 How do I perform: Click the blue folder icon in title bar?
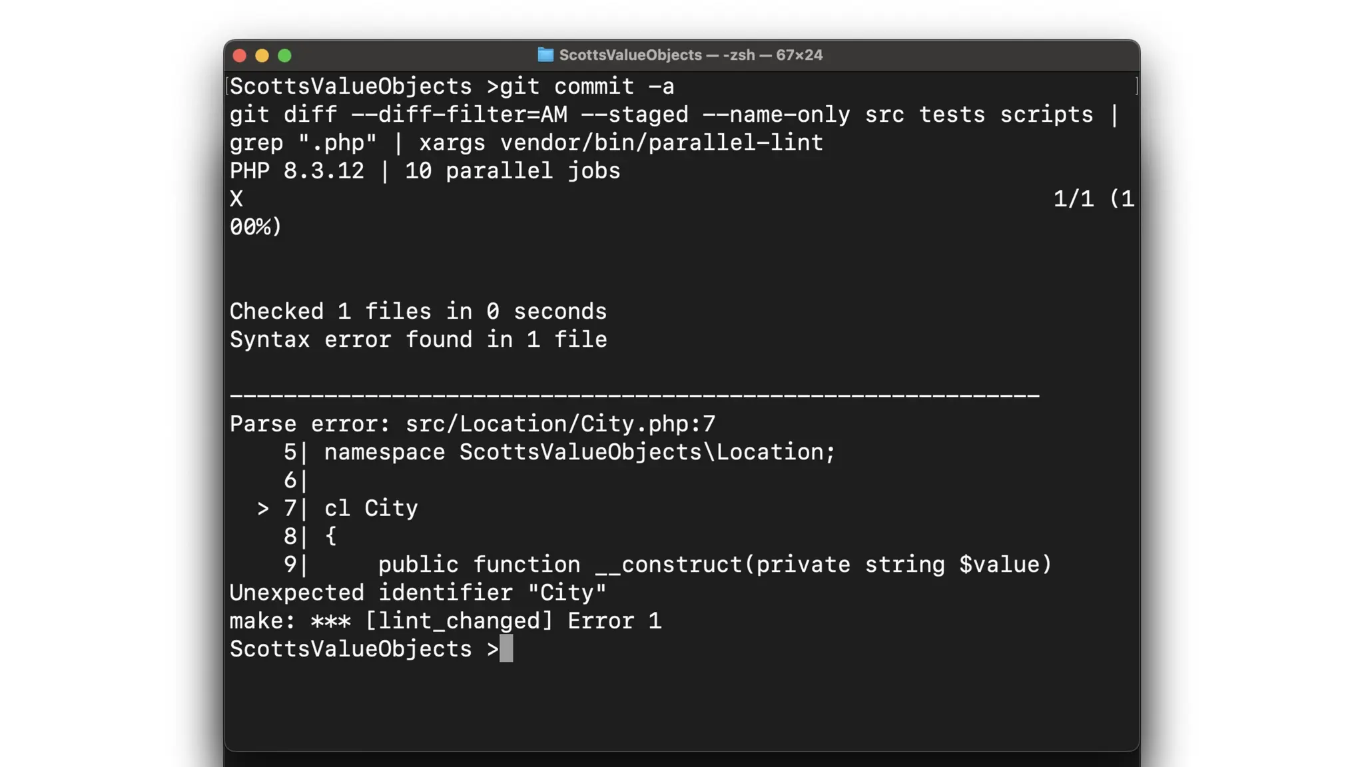545,55
